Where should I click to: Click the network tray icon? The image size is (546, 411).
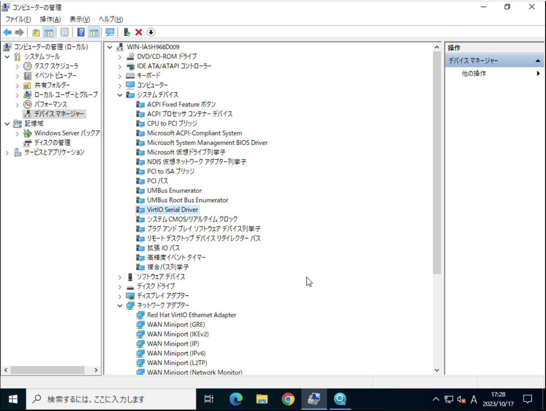click(449, 400)
